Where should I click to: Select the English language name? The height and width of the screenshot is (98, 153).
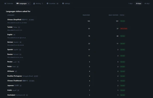tap(10, 35)
